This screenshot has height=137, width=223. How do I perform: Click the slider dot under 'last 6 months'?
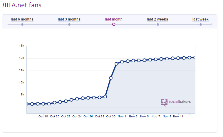22,25
